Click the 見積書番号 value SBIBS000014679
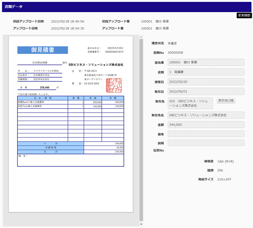The height and width of the screenshot is (228, 253). [114, 52]
